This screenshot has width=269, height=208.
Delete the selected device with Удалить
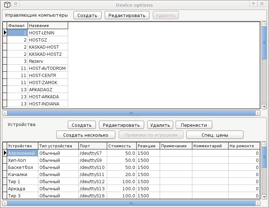160,125
